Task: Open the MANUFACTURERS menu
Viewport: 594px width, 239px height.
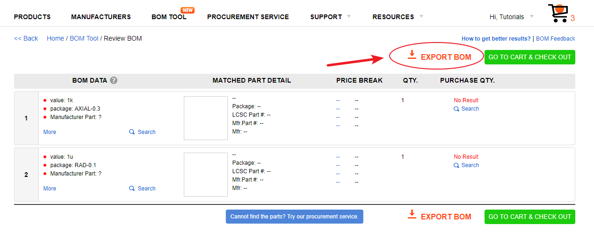Action: click(x=101, y=17)
